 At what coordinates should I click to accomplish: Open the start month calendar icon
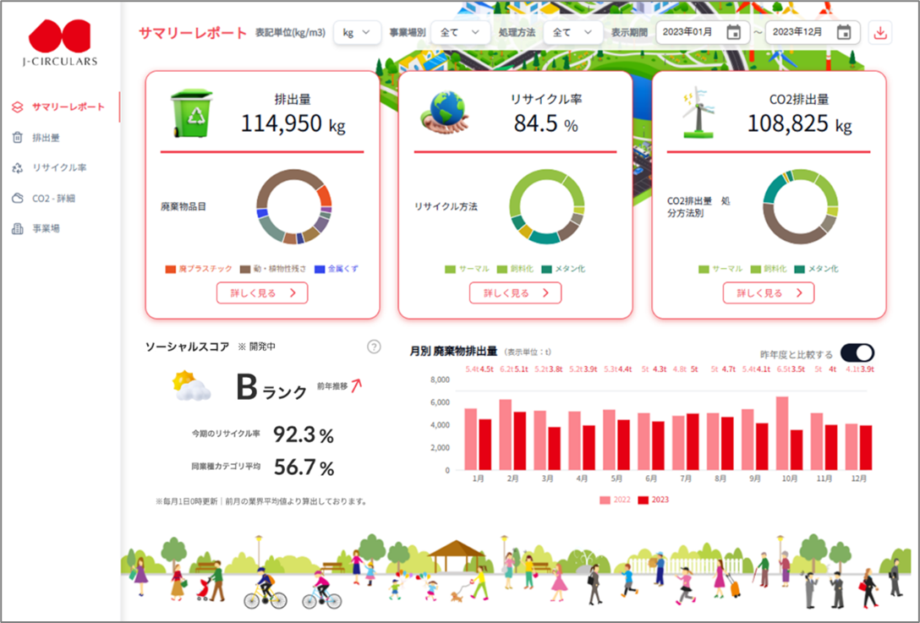click(733, 32)
